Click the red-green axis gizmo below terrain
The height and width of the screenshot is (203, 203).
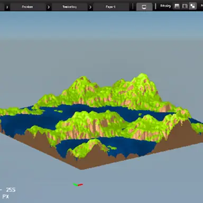(78, 184)
